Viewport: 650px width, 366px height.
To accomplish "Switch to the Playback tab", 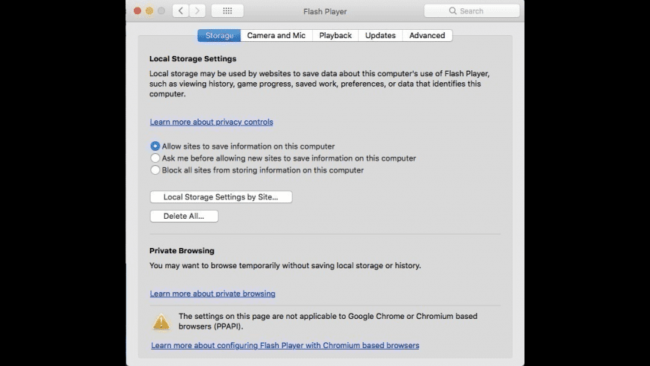I will 335,35.
